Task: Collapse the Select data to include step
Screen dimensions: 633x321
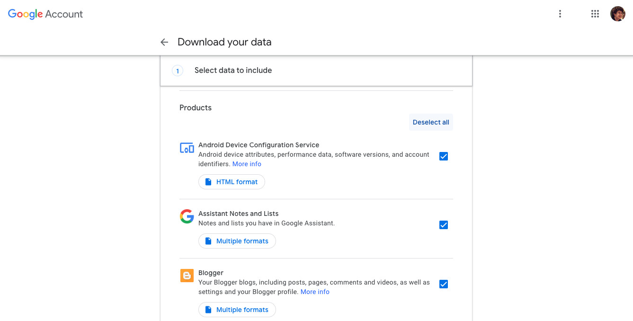Action: click(316, 71)
